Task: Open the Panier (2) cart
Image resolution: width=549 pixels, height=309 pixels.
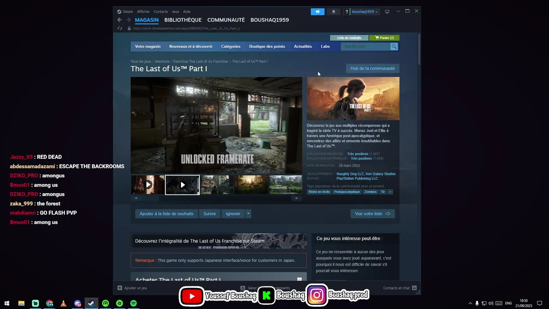Action: pos(384,38)
